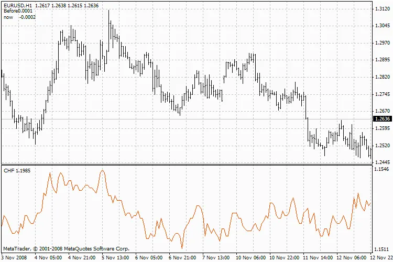The image size is (393, 262).
Task: Click the 7 Nov 13:00 time label
Action: [217, 258]
